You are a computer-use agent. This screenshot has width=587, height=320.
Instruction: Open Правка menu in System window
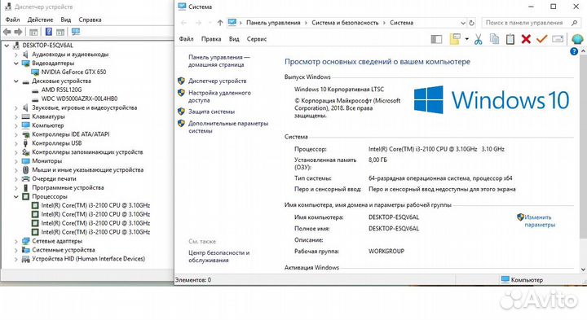[x=211, y=39]
